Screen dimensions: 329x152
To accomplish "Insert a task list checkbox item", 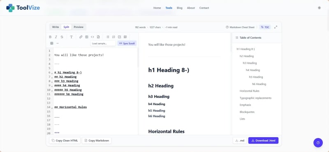I will (119, 37).
